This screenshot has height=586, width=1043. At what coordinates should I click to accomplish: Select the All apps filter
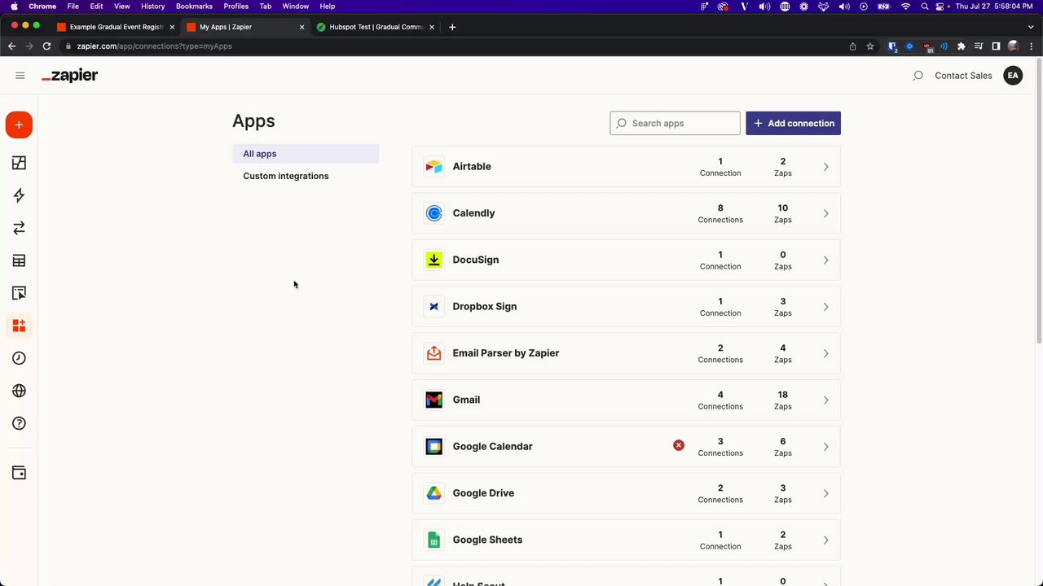click(x=306, y=154)
